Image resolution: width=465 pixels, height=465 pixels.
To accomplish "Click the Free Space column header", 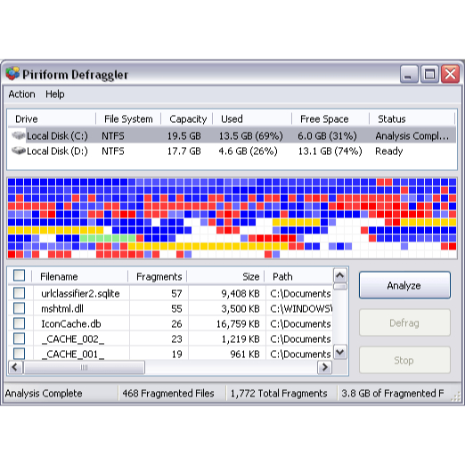I will pyautogui.click(x=330, y=118).
